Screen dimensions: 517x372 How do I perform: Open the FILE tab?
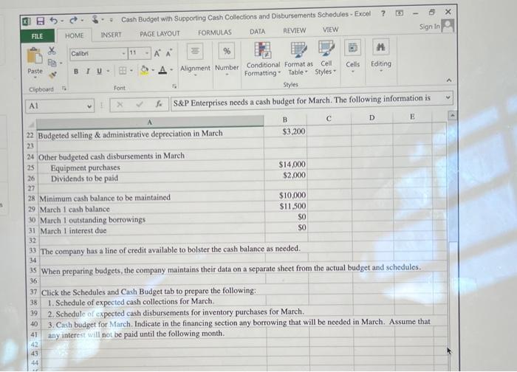(37, 36)
